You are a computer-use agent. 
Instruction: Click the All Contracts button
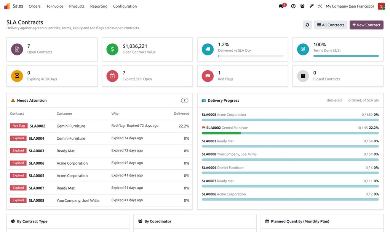pyautogui.click(x=331, y=25)
